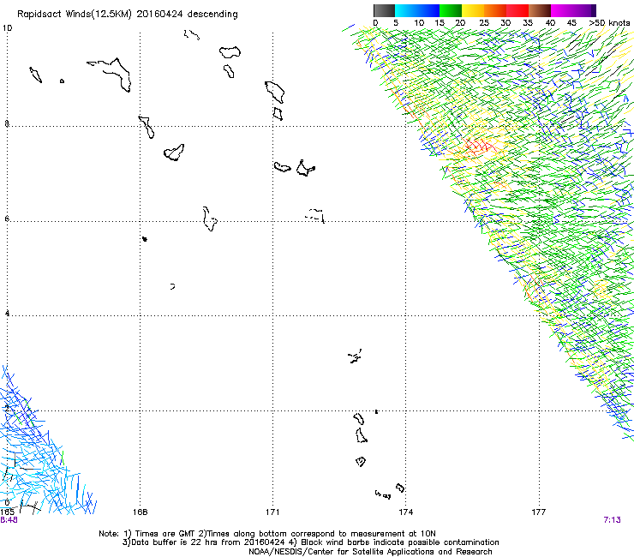The width and height of the screenshot is (634, 557).
Task: Click the '8' latitude axis label
Action: coord(7,123)
